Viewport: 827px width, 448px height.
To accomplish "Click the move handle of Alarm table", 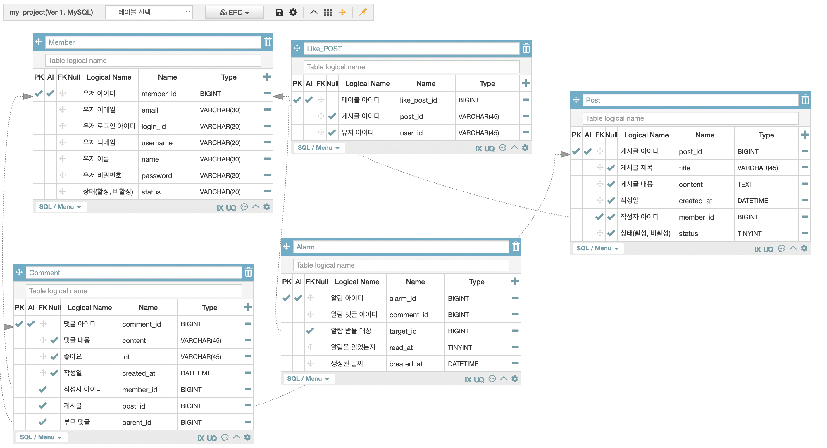I will point(287,247).
